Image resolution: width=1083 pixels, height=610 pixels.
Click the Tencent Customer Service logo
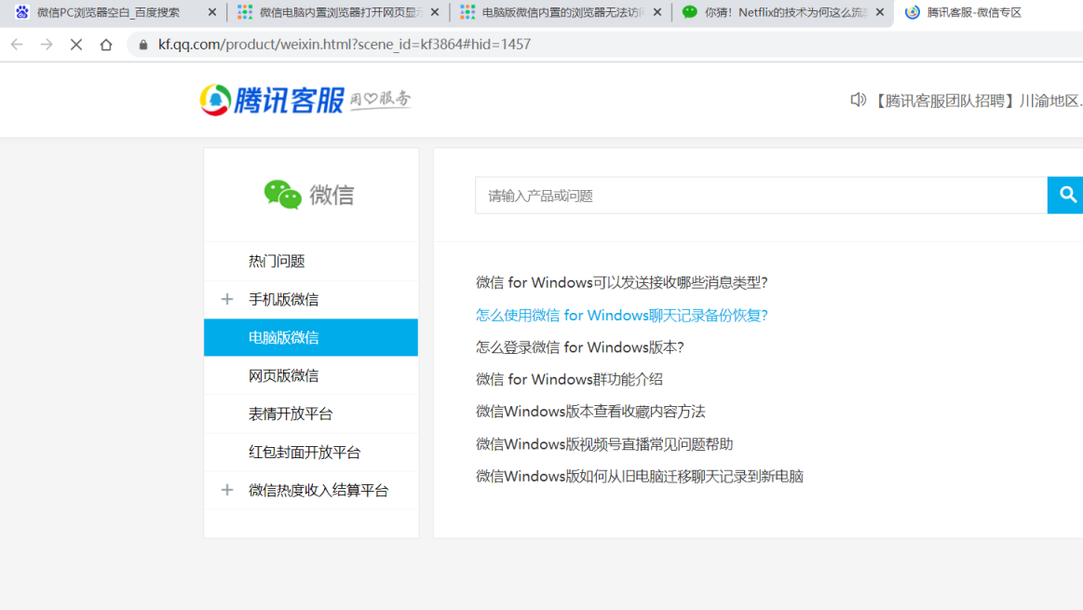(305, 101)
